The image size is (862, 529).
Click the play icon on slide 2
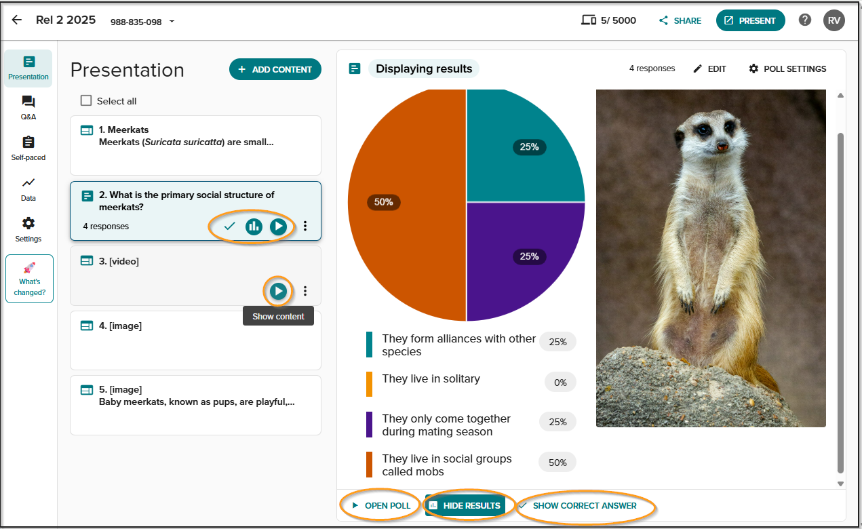(278, 227)
